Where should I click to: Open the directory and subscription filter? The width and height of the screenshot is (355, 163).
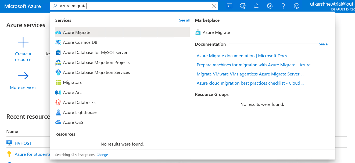coord(243,6)
